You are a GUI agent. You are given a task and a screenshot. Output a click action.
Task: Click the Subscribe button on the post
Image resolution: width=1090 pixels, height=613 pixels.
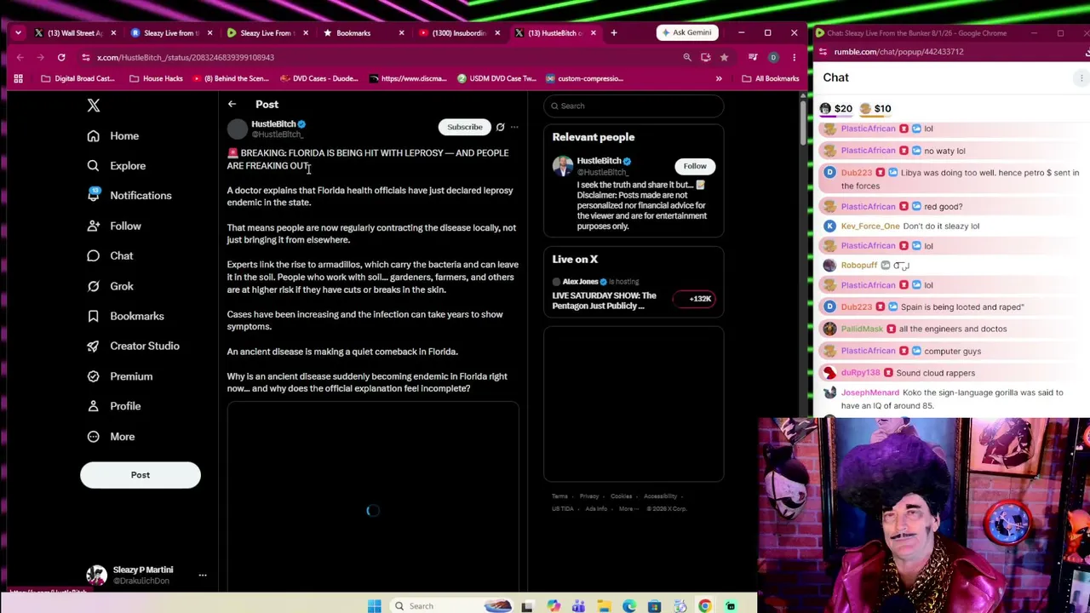point(465,127)
